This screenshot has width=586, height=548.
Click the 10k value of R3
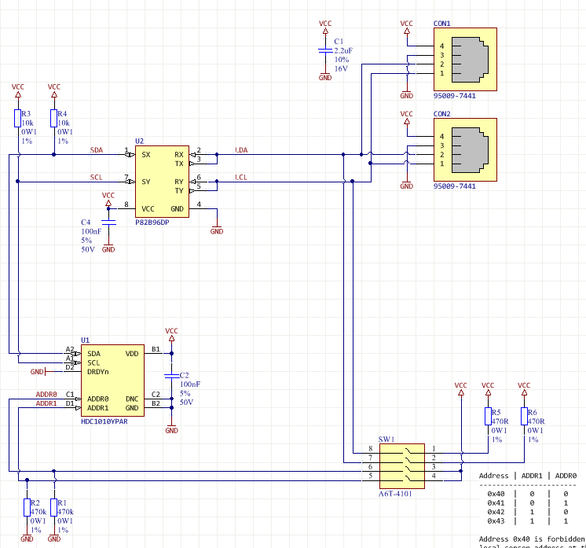[x=27, y=123]
